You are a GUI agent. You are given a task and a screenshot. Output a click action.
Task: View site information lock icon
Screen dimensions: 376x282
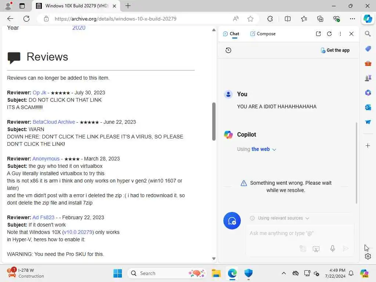tap(46, 19)
